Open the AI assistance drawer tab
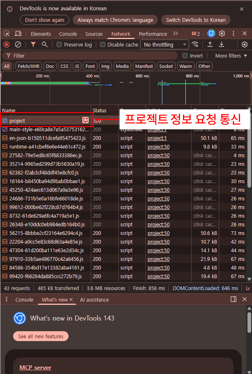Image resolution: width=252 pixels, height=374 pixels. click(94, 300)
